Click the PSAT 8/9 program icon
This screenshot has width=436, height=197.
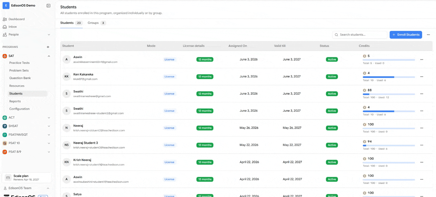tap(5, 152)
